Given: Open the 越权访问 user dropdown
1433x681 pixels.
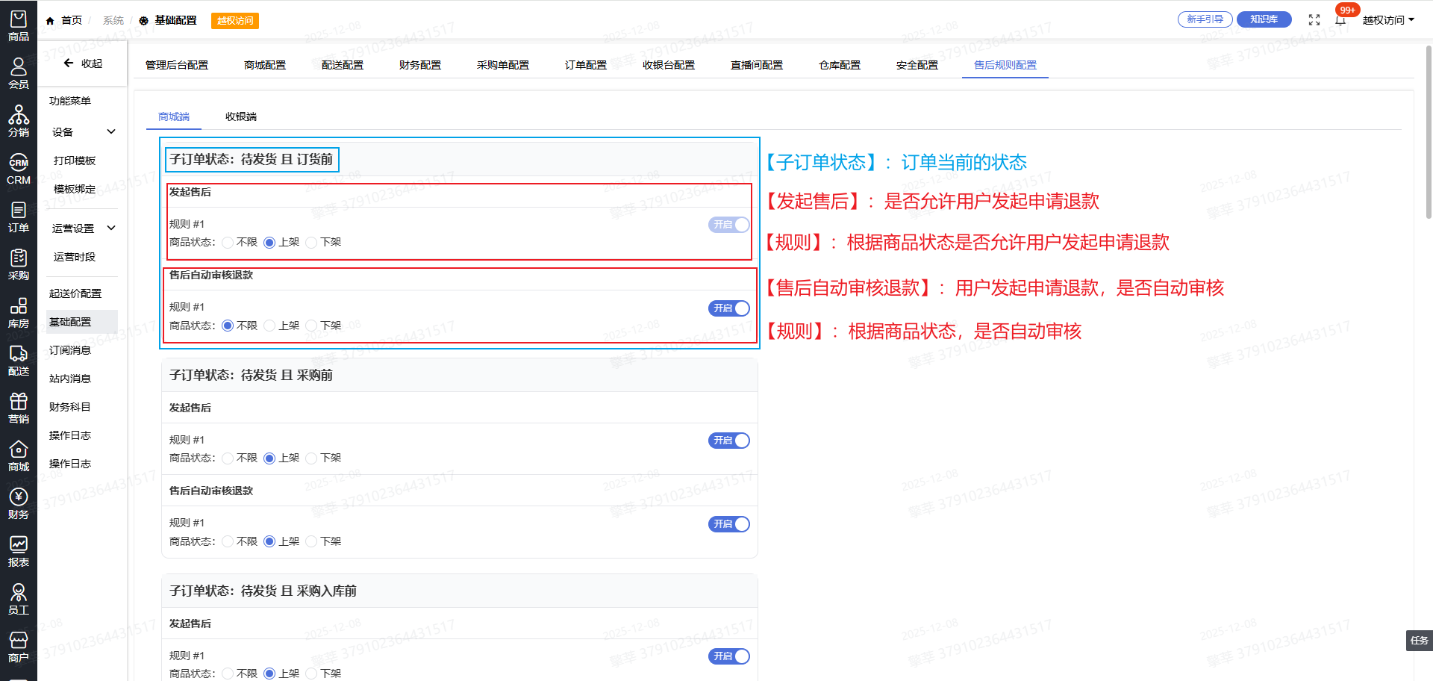Looking at the screenshot, I should pos(1387,20).
